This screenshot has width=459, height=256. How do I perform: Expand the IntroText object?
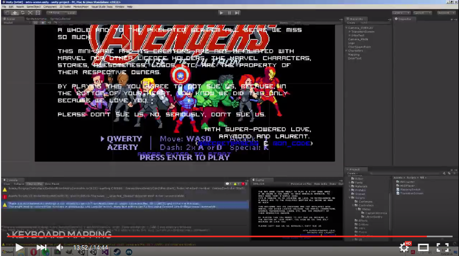point(350,35)
